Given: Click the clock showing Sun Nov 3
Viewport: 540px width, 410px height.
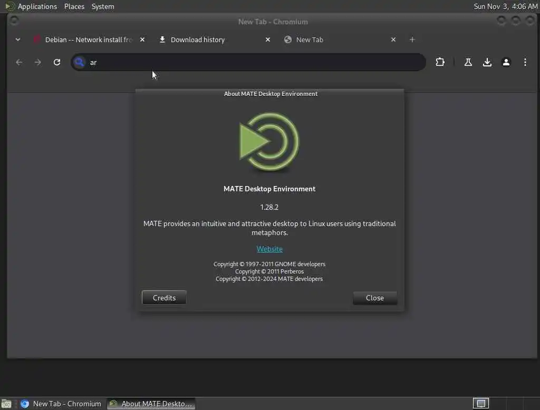Looking at the screenshot, I should click(x=505, y=6).
